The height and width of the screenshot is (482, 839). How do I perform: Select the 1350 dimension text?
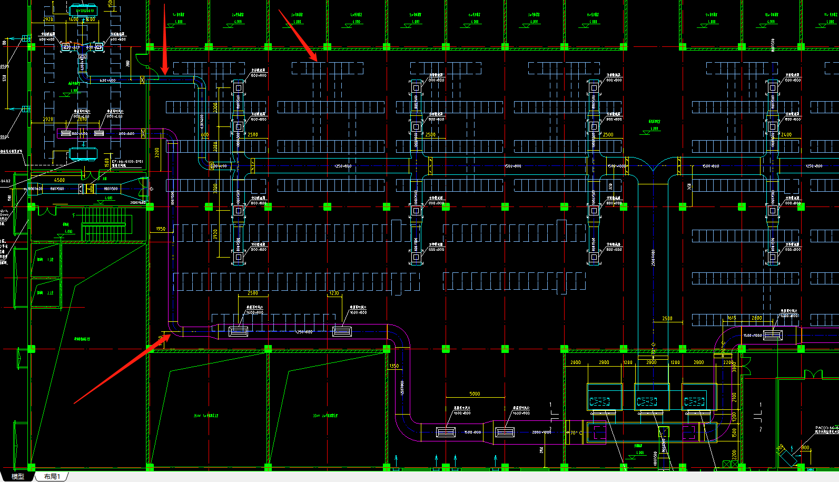pyautogui.click(x=394, y=366)
